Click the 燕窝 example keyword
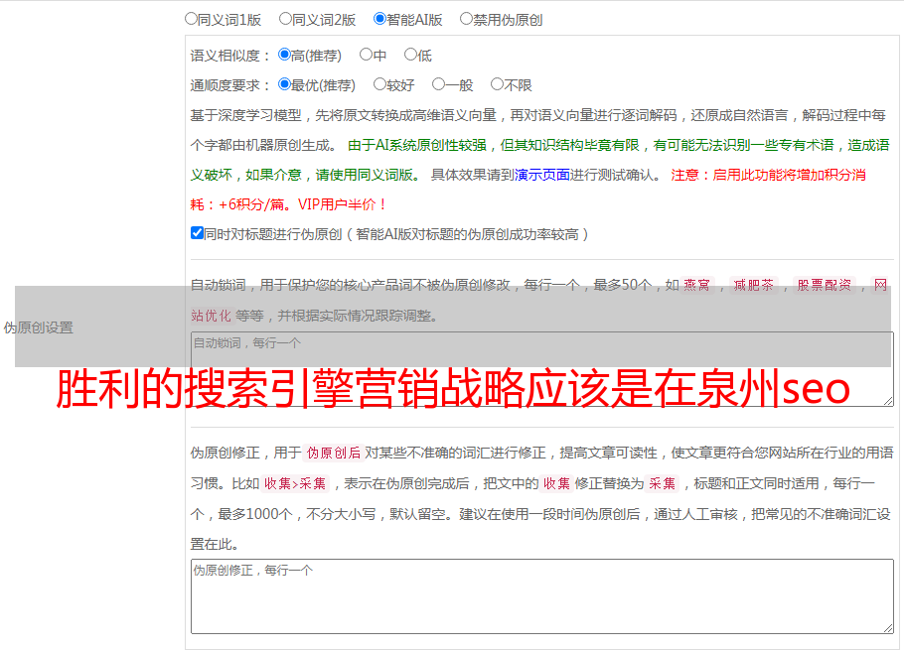The width and height of the screenshot is (905, 653). pyautogui.click(x=696, y=285)
